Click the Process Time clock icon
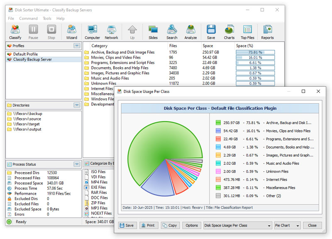 pyautogui.click(x=9, y=188)
